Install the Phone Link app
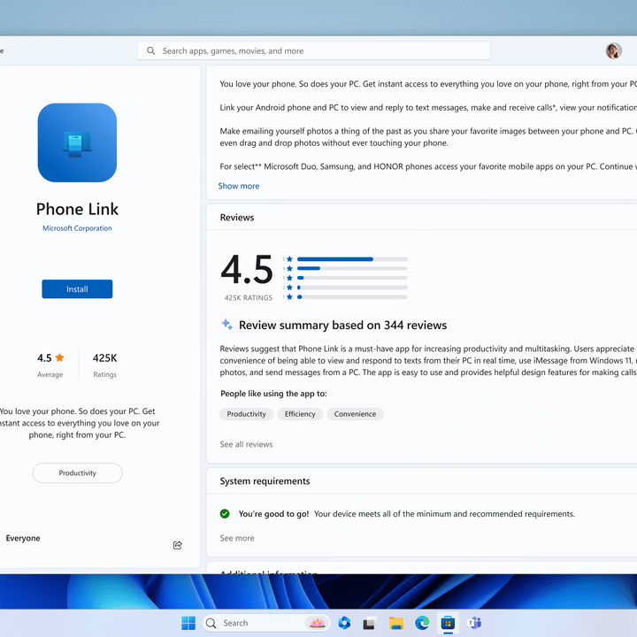 tap(77, 288)
